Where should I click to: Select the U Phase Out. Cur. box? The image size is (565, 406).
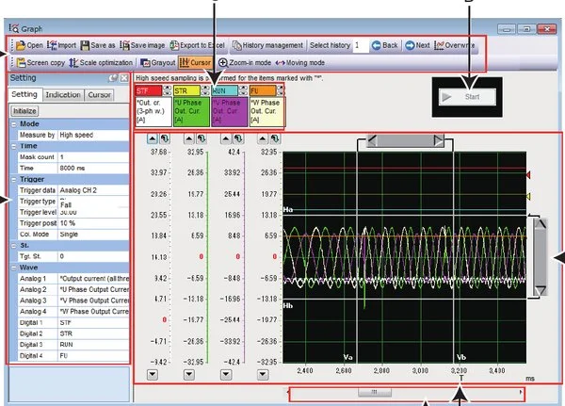191,111
